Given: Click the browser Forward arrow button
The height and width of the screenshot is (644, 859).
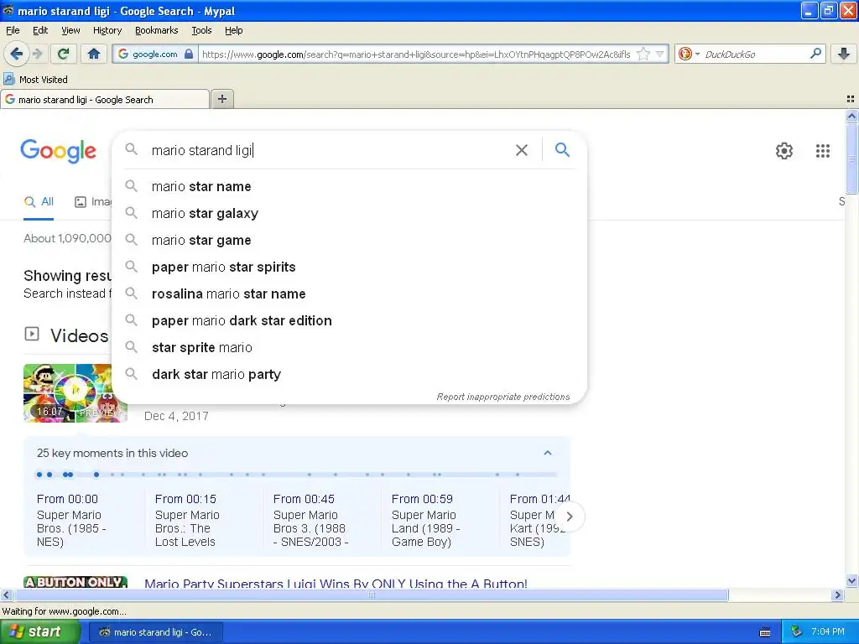Looking at the screenshot, I should pyautogui.click(x=38, y=54).
